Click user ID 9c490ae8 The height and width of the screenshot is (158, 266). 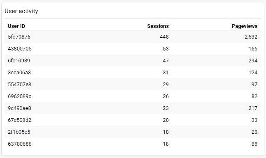20,108
